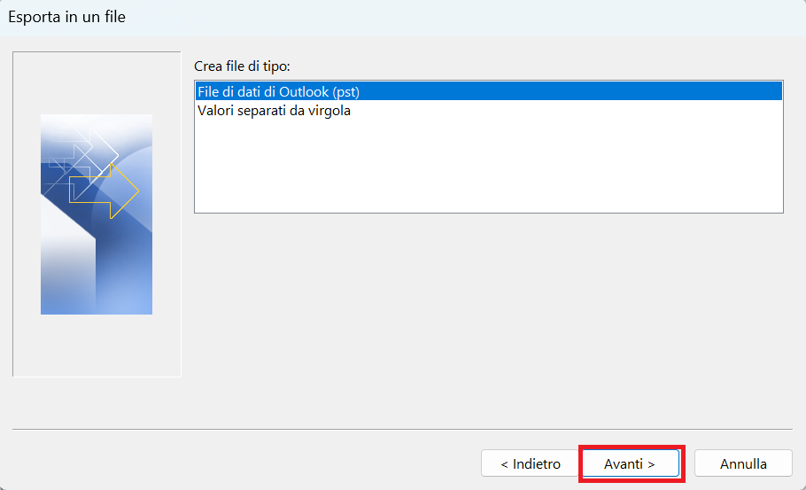The width and height of the screenshot is (806, 490).
Task: Click empty space inside file type list
Action: 488,165
